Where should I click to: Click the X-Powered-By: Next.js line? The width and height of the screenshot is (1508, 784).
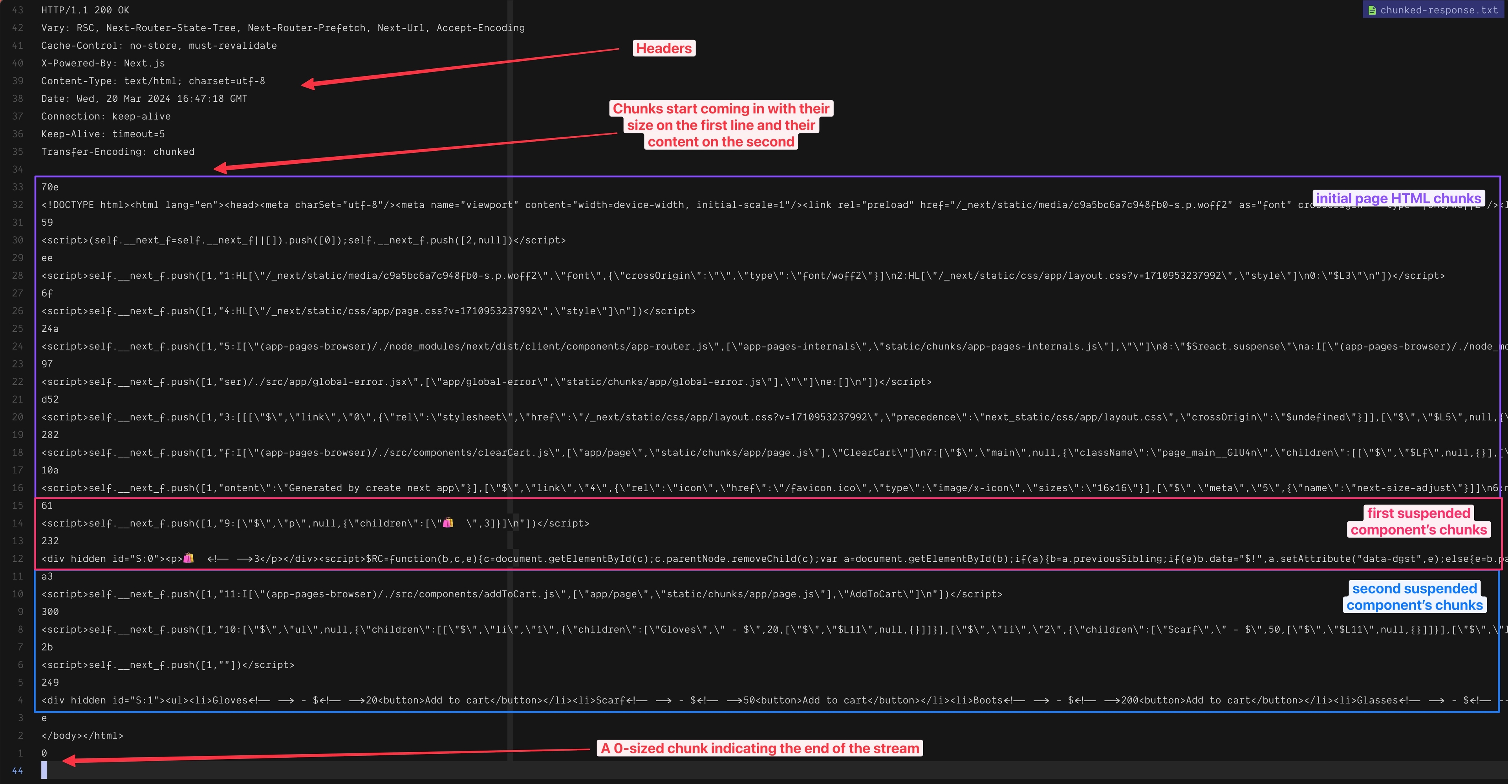pyautogui.click(x=103, y=63)
